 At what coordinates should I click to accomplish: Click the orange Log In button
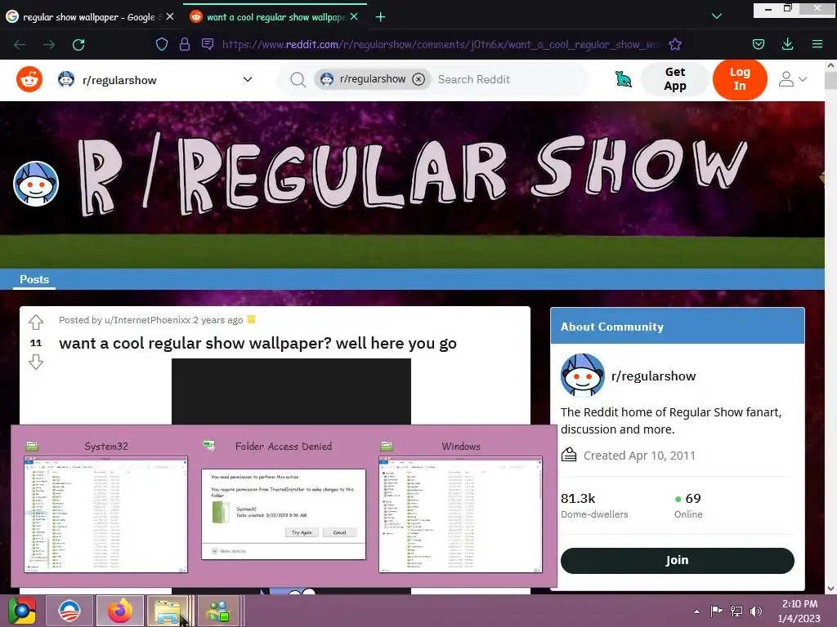(740, 79)
